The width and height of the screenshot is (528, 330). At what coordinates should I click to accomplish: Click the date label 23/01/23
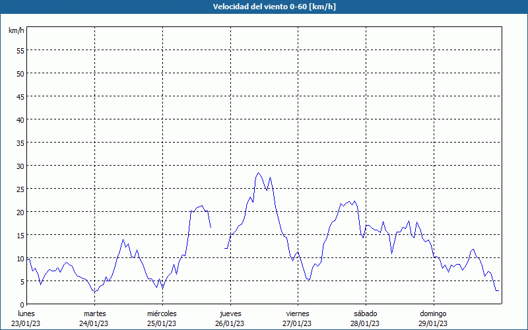[x=26, y=323]
